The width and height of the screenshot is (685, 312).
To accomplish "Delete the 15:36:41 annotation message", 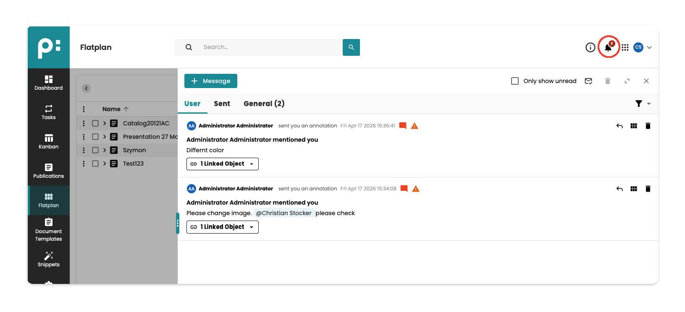I will pos(648,126).
